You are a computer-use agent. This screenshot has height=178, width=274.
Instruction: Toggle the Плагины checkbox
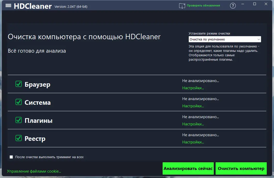coord(19,120)
